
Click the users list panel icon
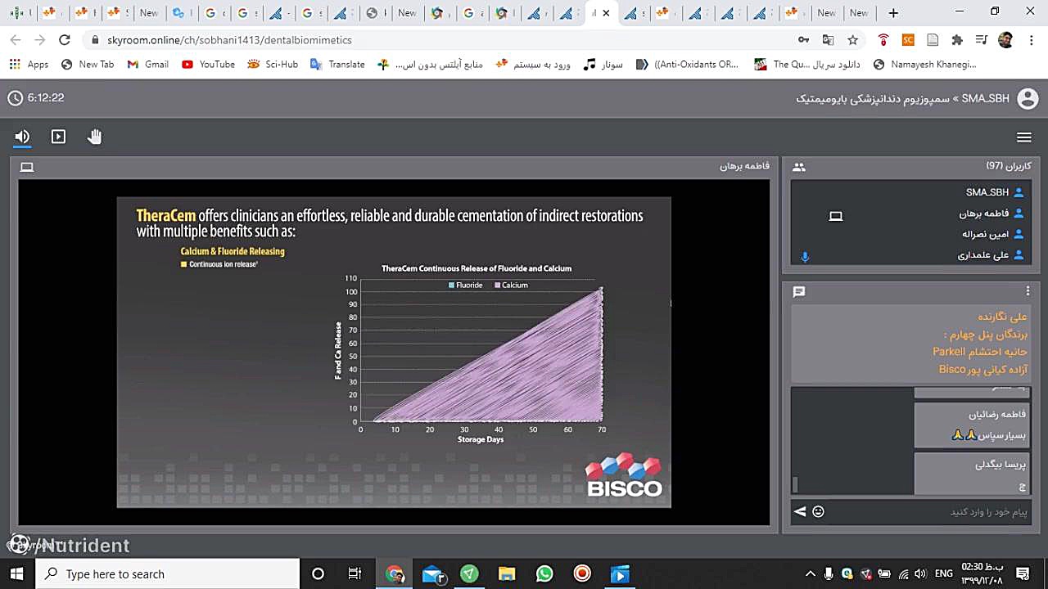click(x=799, y=167)
